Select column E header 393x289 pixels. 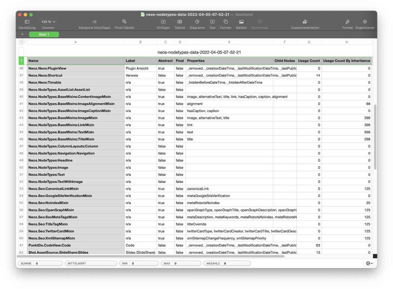pyautogui.click(x=229, y=42)
